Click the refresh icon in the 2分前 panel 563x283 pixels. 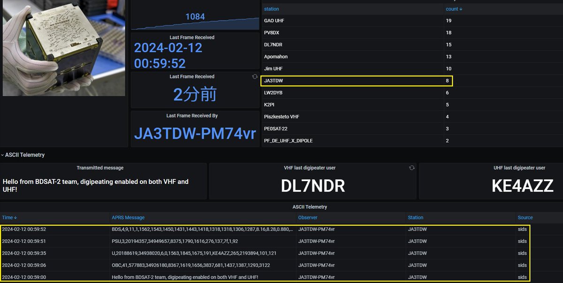pyautogui.click(x=255, y=76)
